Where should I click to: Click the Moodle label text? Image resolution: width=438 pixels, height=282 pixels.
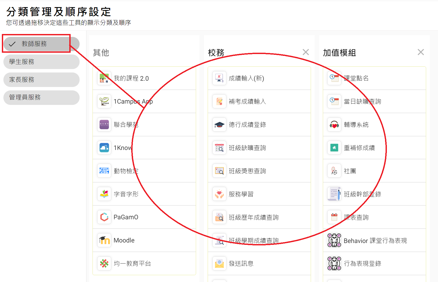pos(124,240)
